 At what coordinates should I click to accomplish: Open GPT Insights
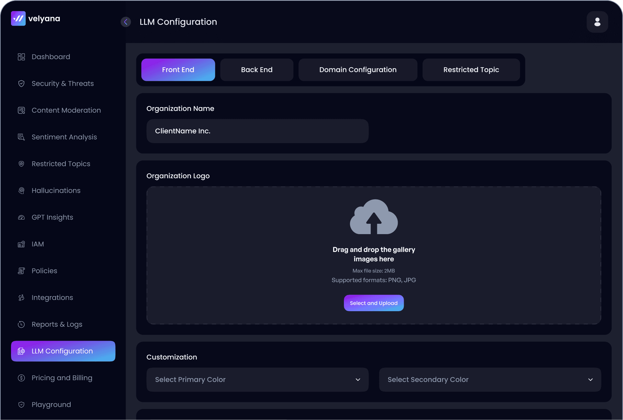[63, 217]
